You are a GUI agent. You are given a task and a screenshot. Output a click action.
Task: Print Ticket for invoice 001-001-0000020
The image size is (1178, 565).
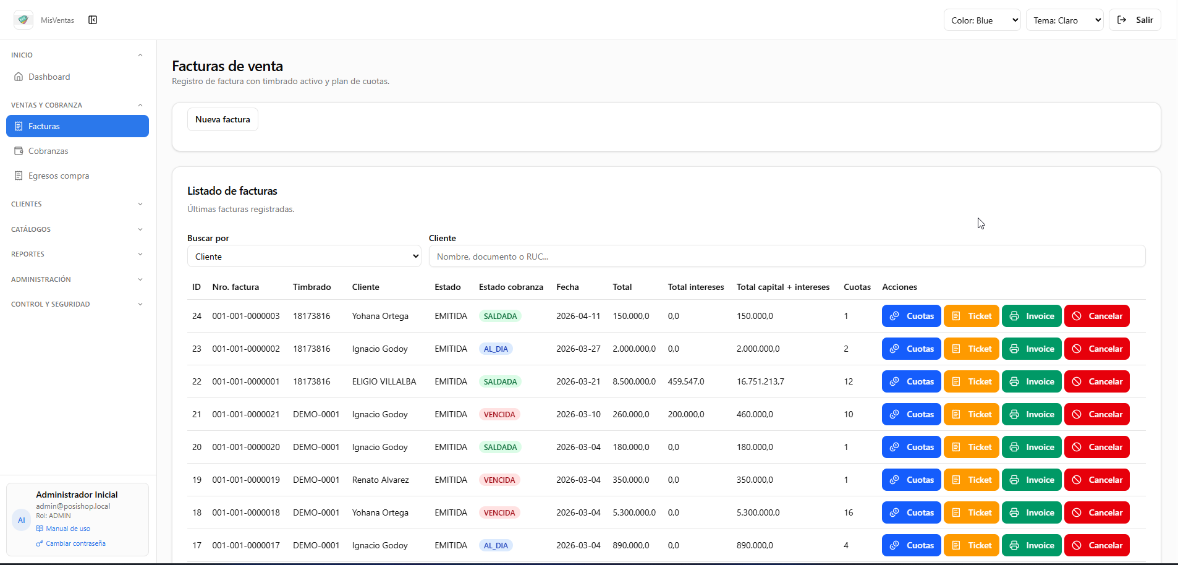972,447
